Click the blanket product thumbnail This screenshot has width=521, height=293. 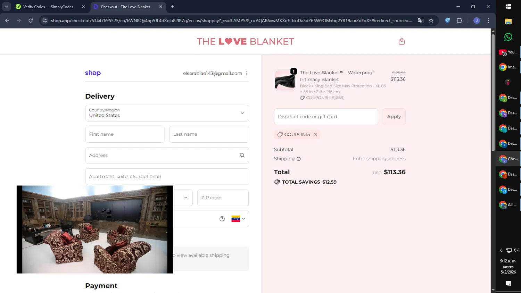tap(285, 80)
